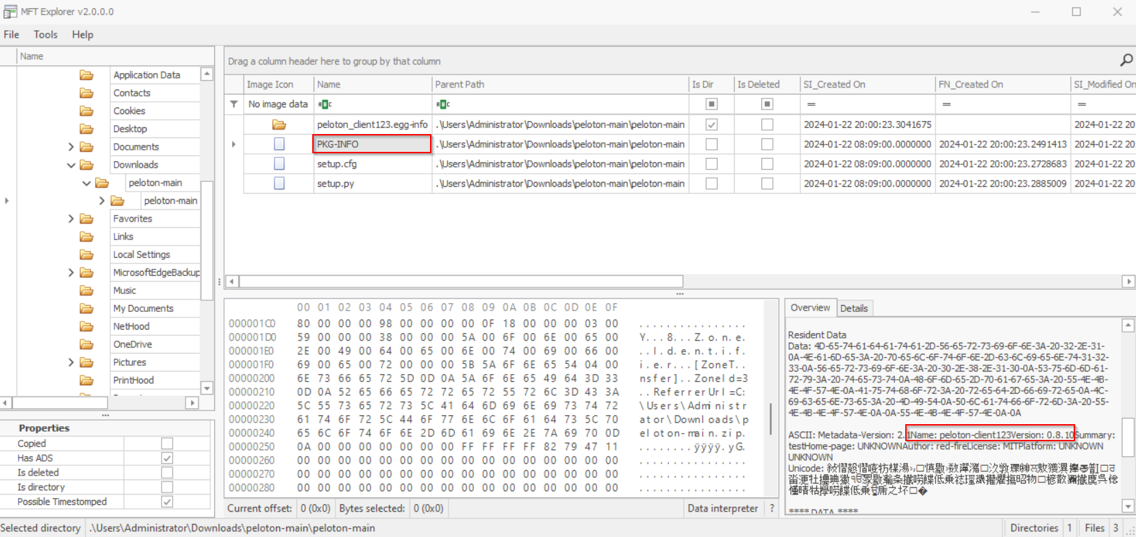The image size is (1136, 537).
Task: Switch to the Details tab
Action: pos(854,309)
